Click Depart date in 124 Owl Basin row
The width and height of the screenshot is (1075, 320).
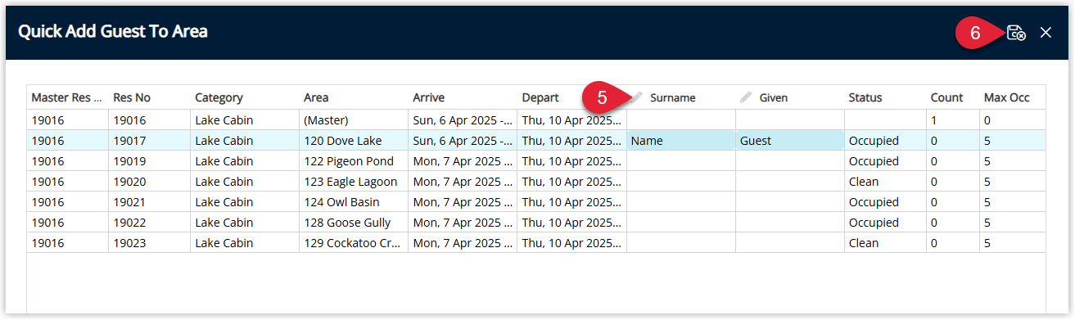pos(571,202)
